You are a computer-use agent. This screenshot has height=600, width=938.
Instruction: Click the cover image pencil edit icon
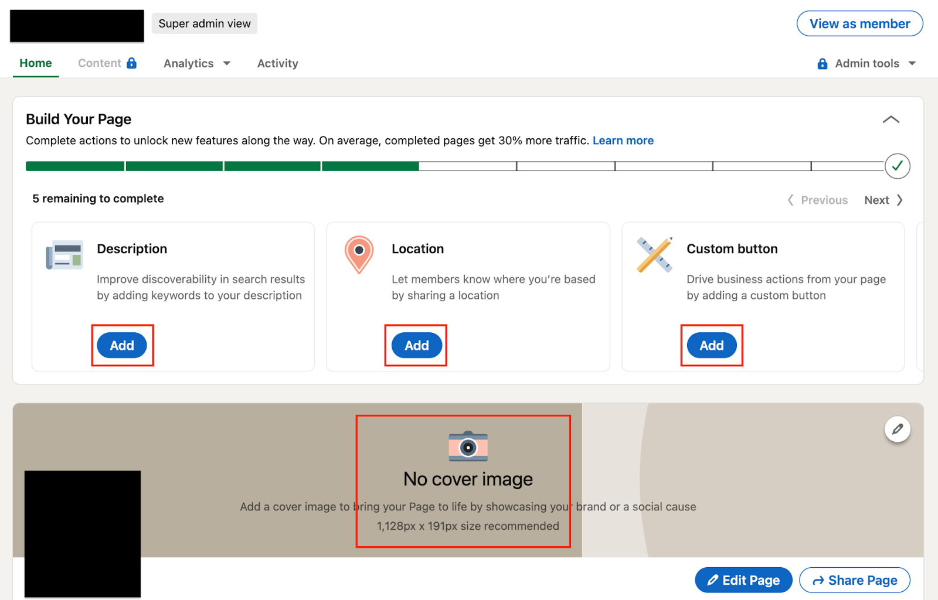(898, 429)
